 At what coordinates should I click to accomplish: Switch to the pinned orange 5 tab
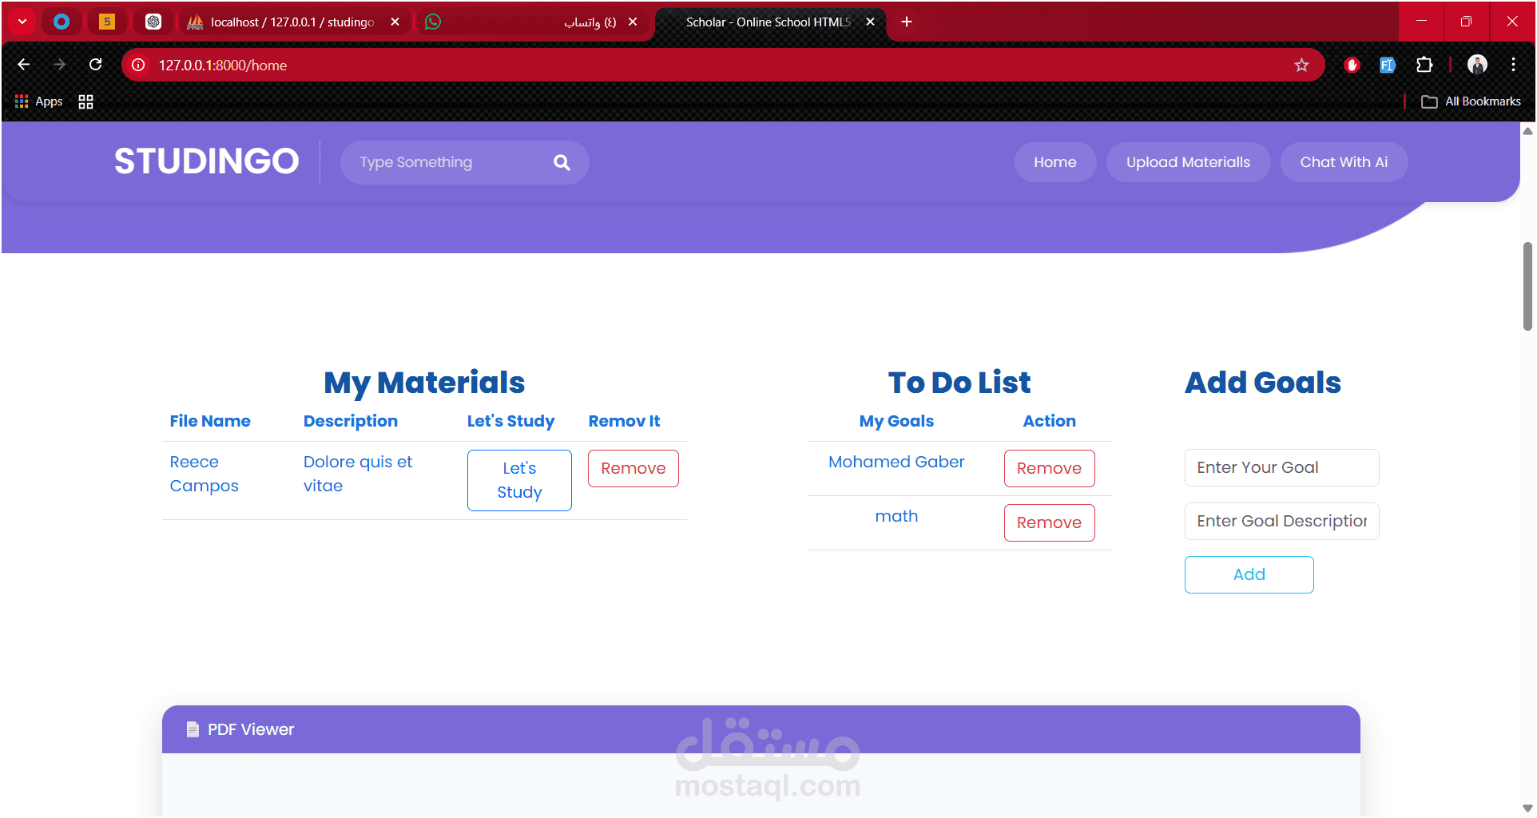pos(107,22)
